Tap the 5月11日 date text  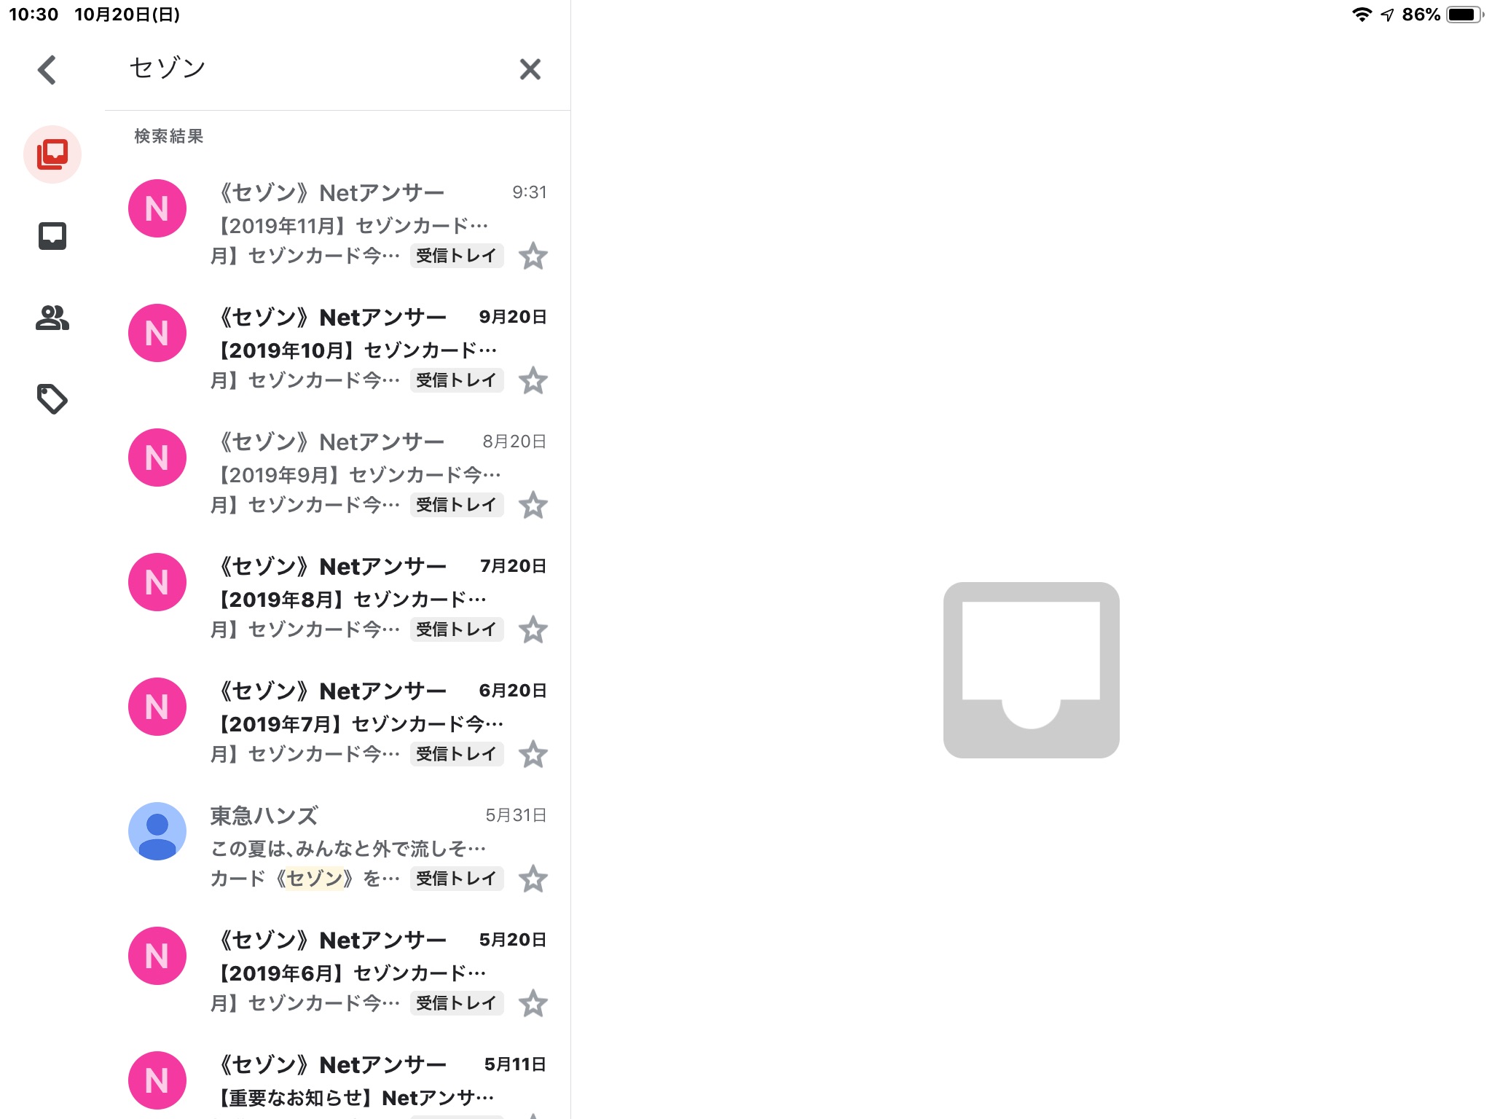point(515,1064)
